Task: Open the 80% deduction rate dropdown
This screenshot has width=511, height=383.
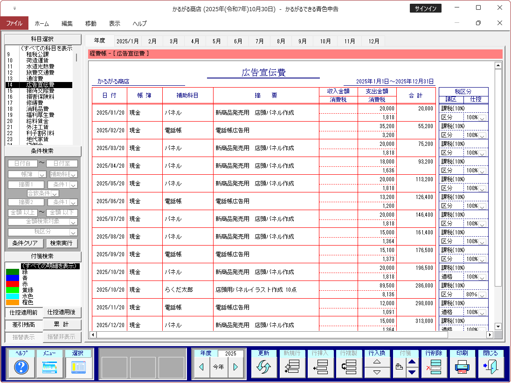Action: 482,295
